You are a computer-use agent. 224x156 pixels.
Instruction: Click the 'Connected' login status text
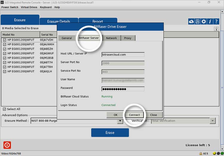click(108, 105)
